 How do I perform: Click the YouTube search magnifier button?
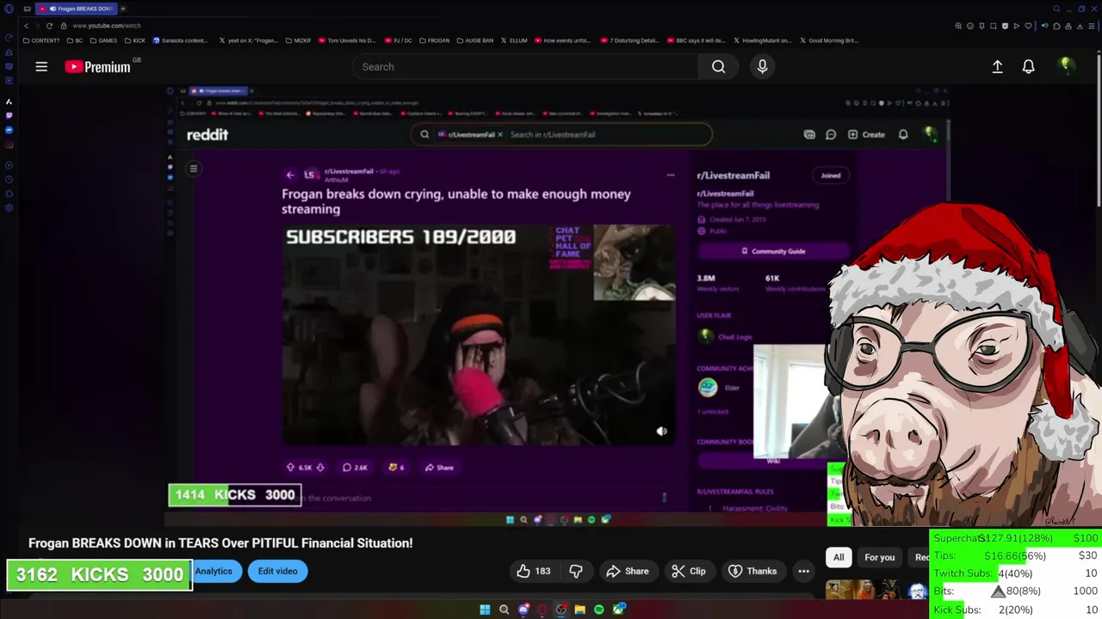click(718, 66)
